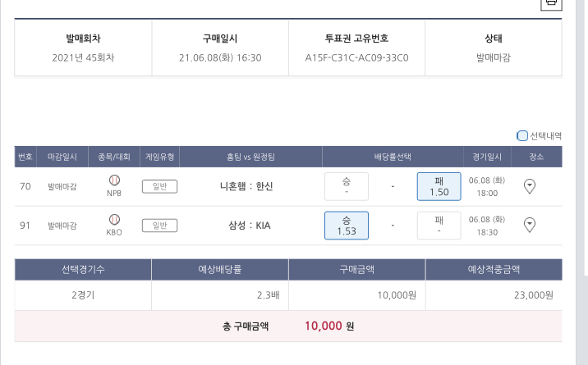Screen dimensions: 588x365
Task: Select 승 odds for 니혼햄 vs 한신
Action: [x=347, y=186]
